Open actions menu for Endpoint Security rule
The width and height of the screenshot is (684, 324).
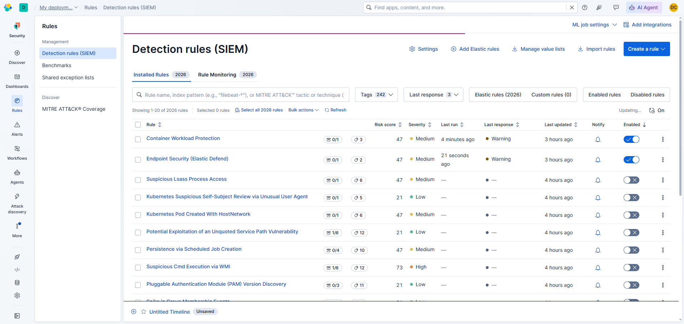[663, 160]
